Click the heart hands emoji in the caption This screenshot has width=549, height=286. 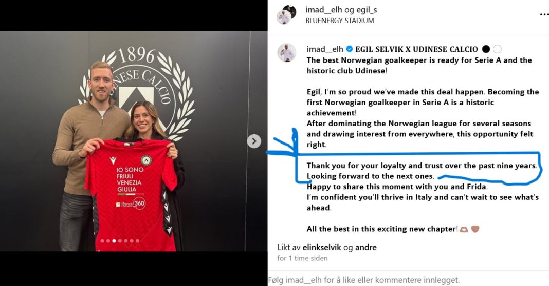point(464,229)
